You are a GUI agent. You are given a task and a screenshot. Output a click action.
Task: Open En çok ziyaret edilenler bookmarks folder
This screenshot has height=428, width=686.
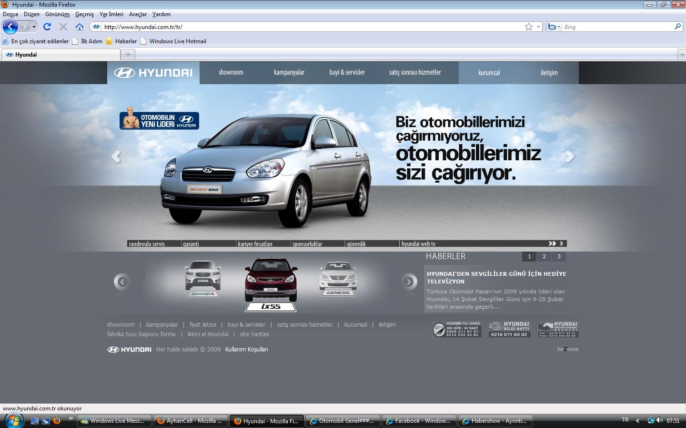pyautogui.click(x=36, y=41)
